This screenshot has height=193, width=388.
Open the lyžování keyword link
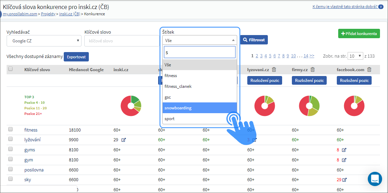click(32, 140)
